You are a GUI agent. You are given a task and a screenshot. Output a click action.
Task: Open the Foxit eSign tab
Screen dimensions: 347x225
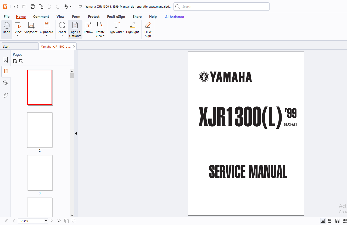point(116,16)
